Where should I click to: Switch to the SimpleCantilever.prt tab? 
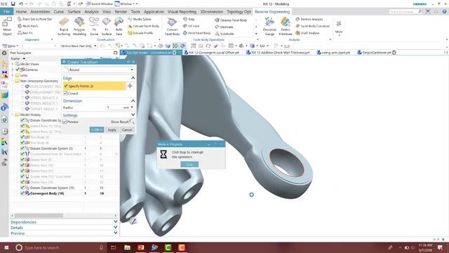coord(376,53)
